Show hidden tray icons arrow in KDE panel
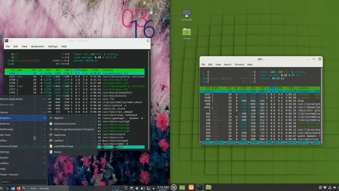This screenshot has height=191, width=339. click(154, 188)
